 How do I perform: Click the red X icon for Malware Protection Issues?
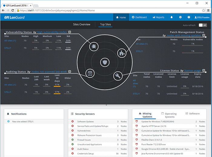(73, 135)
